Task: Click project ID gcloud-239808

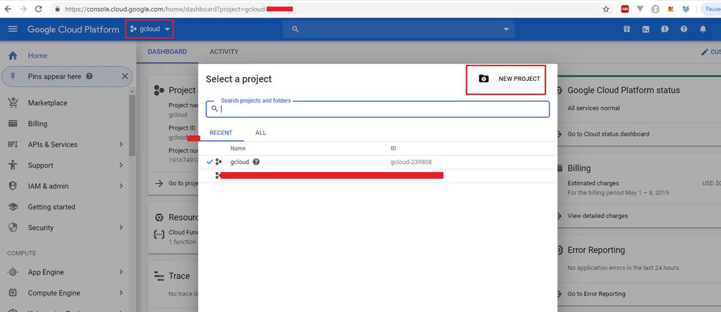Action: click(x=411, y=162)
